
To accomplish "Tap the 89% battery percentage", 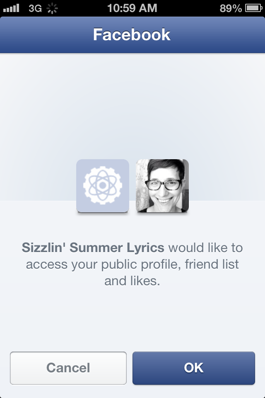I will 231,8.
